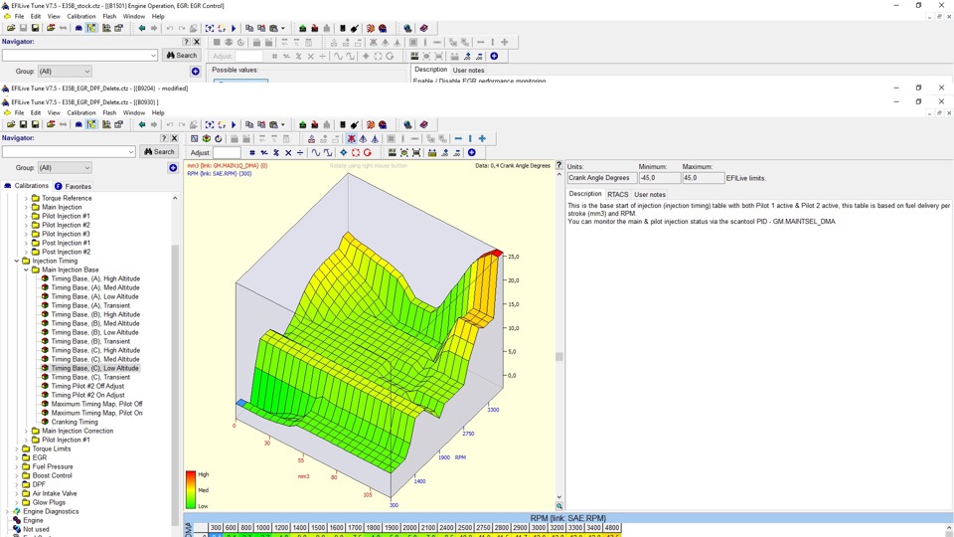Open the Group dropdown in stock window
Viewport: 954px width, 537px height.
[x=65, y=72]
